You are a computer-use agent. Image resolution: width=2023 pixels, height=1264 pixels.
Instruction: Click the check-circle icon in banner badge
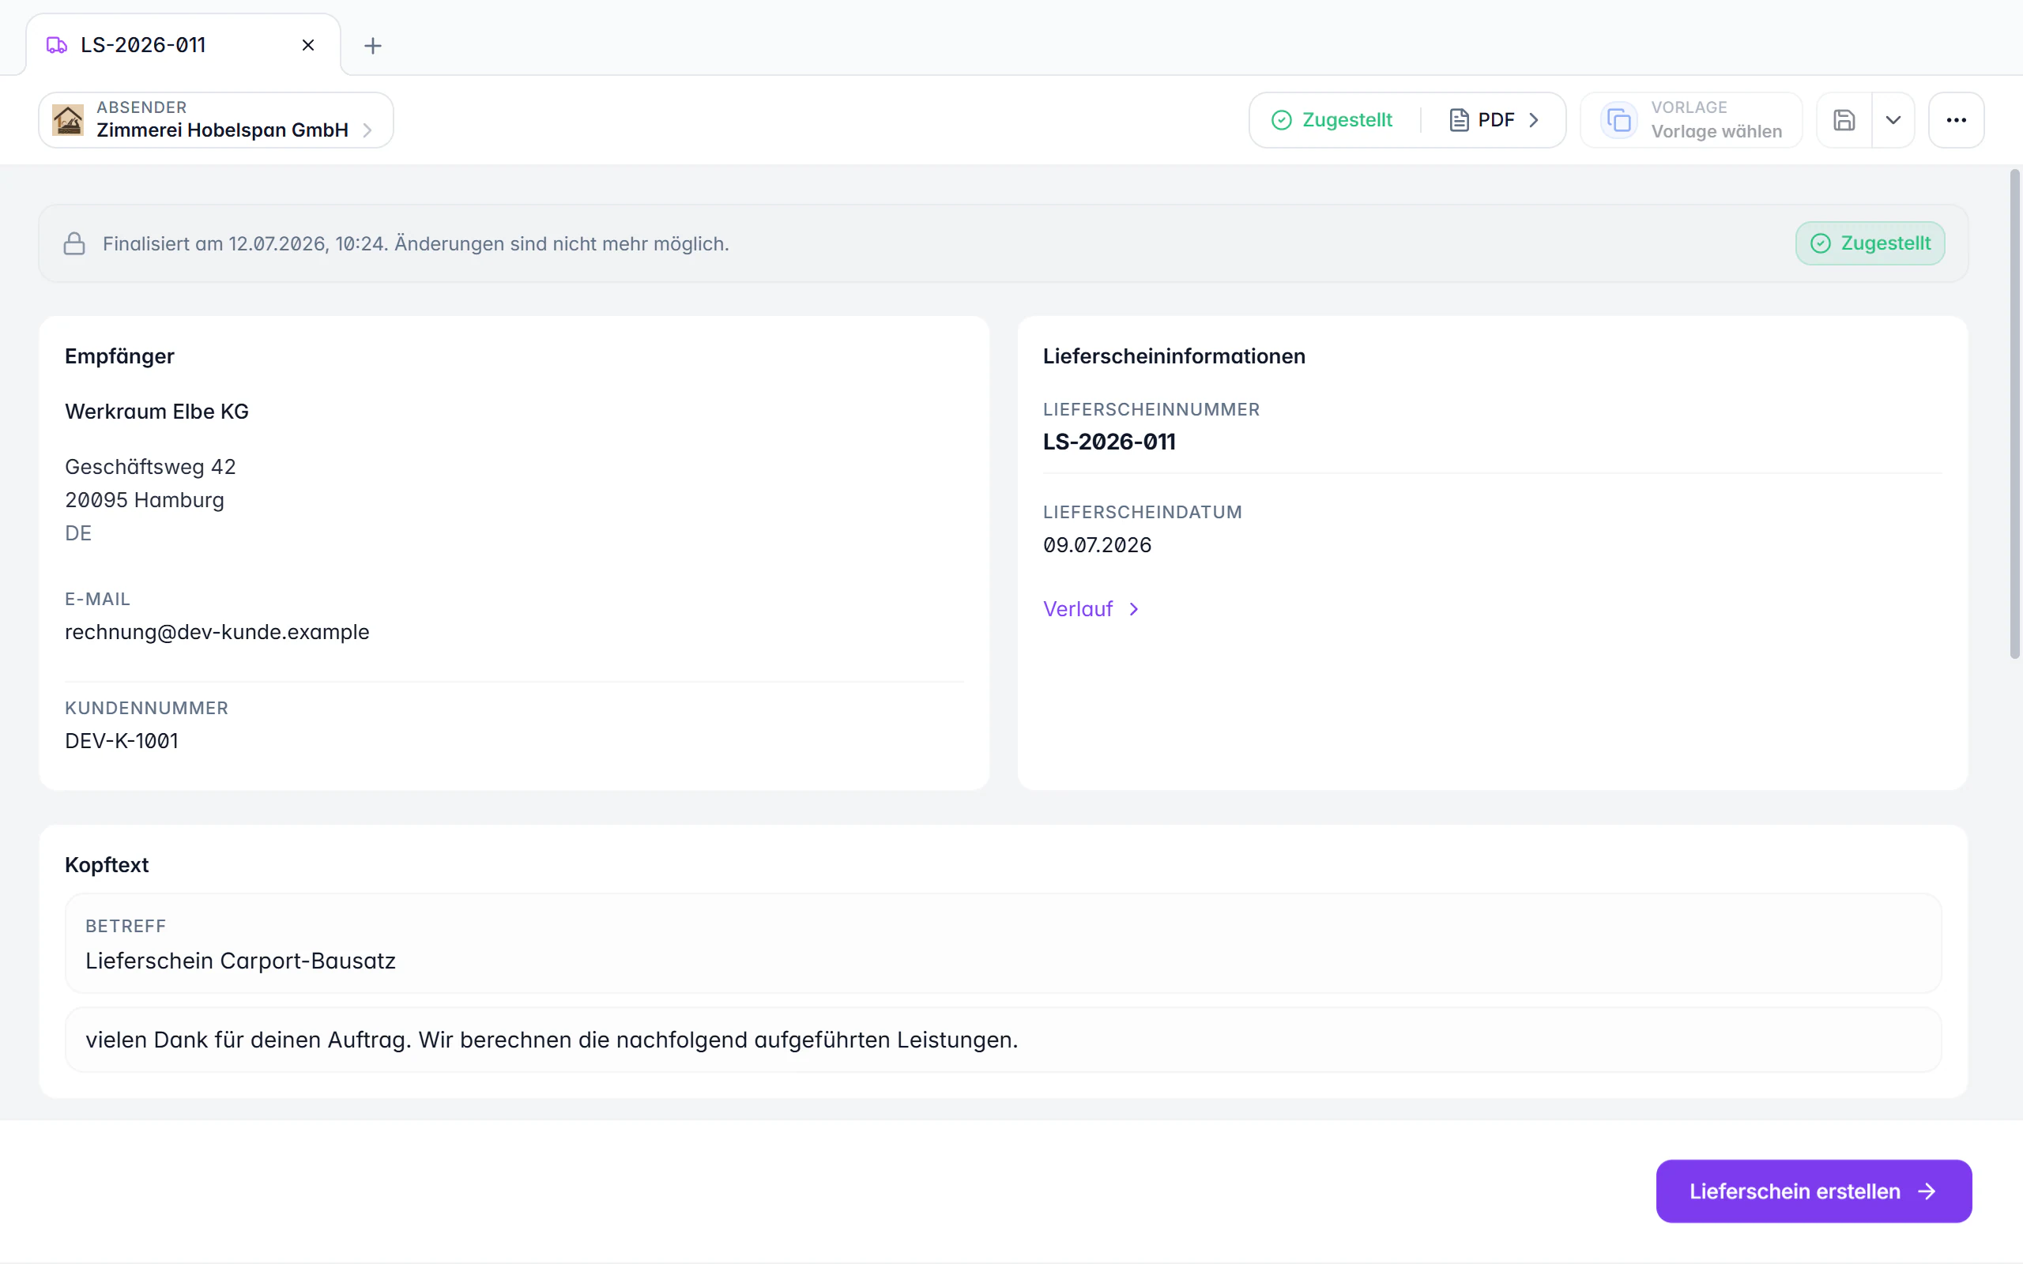tap(1821, 243)
